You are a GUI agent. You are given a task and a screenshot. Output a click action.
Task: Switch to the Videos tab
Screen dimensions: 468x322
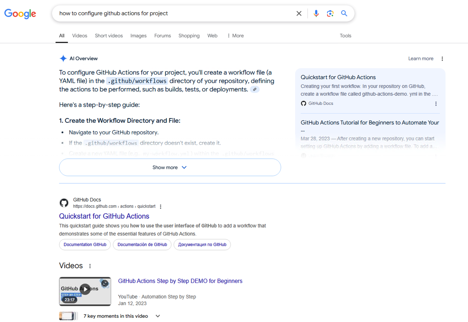[80, 36]
